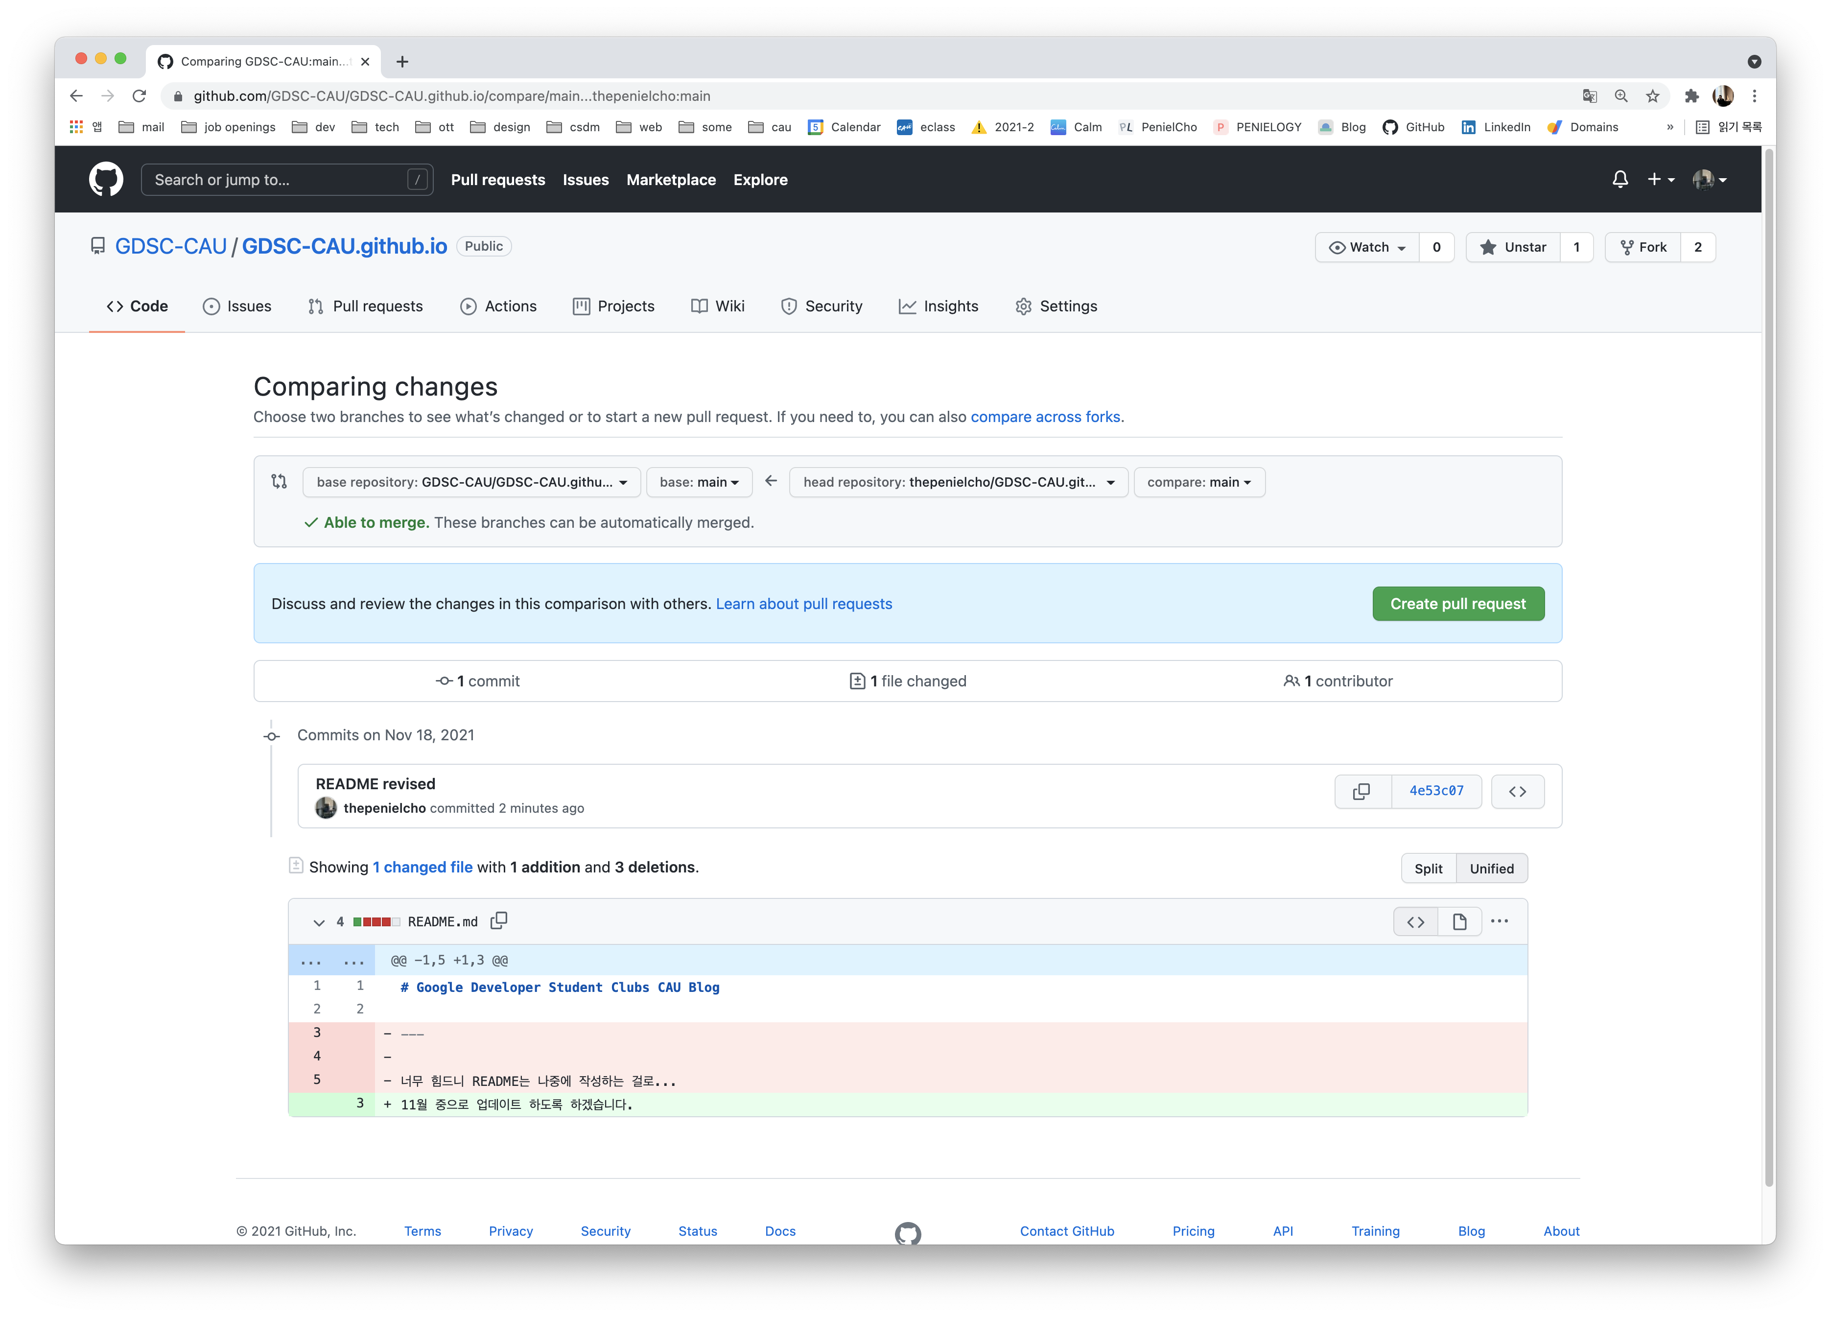
Task: Click the page vertical scrollbar
Action: (x=1769, y=666)
